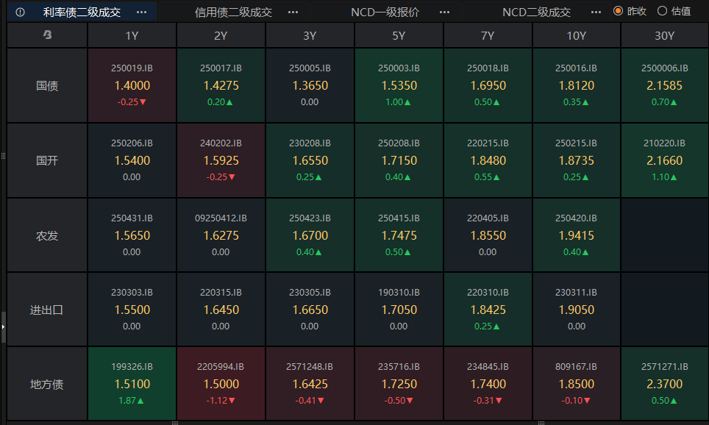
Task: Open bond 250019.IB in 国债 1Y cell
Action: click(132, 85)
